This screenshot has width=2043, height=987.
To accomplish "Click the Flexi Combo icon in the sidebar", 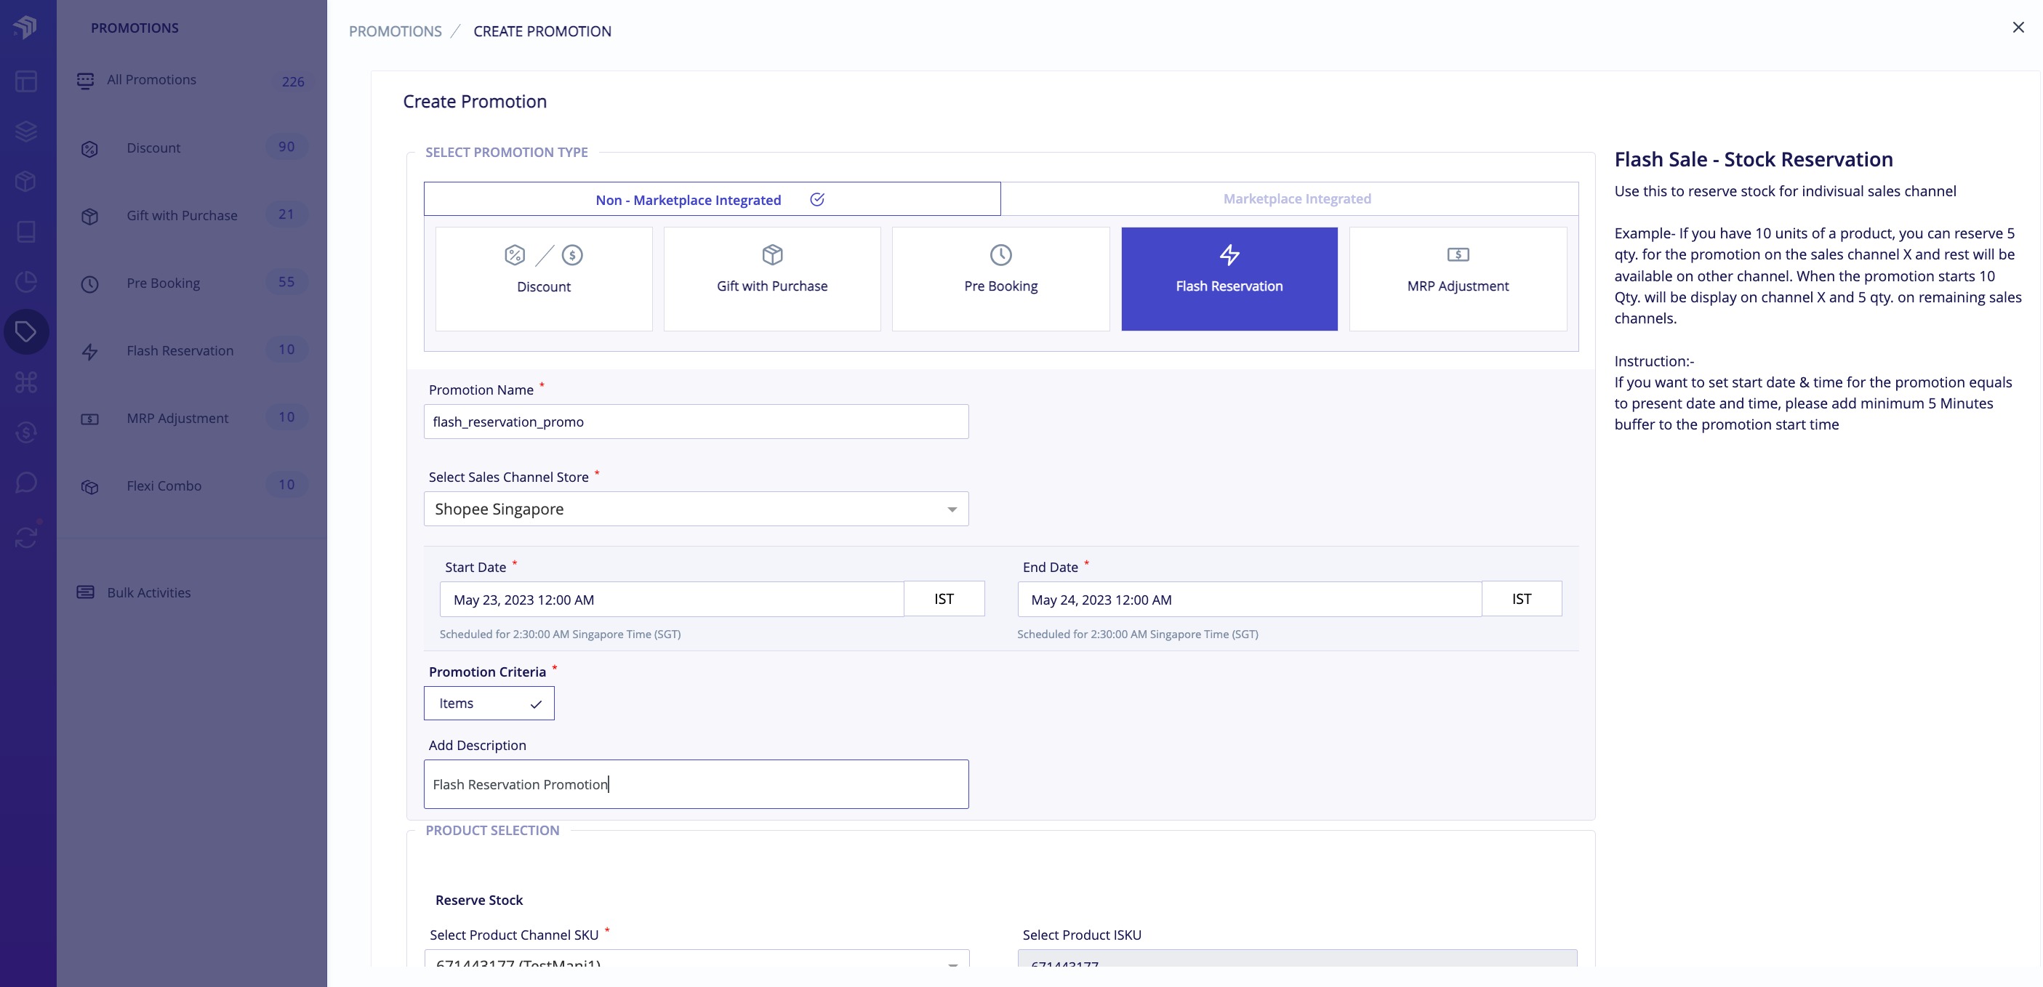I will (89, 487).
